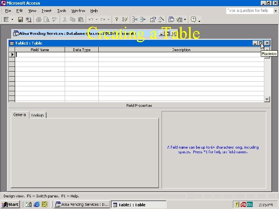Click the Properties toolbar icon
279x209 pixels.
[153, 20]
